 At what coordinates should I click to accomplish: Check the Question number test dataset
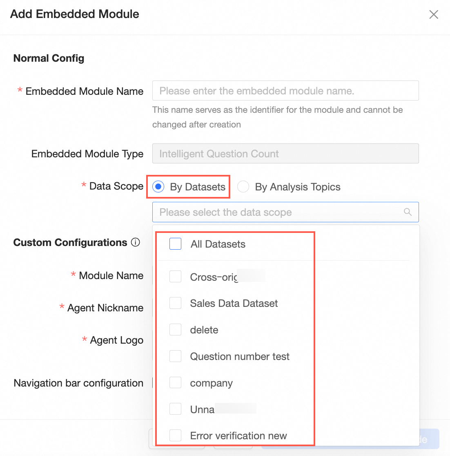175,356
